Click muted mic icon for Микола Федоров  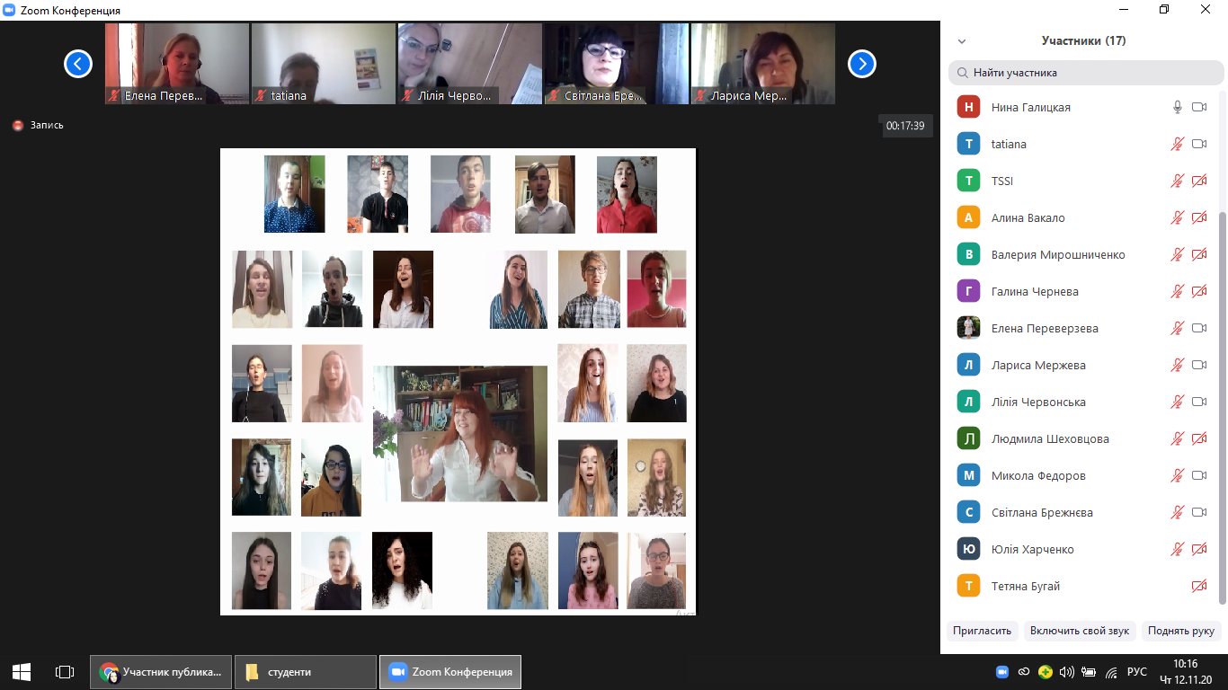click(x=1177, y=476)
